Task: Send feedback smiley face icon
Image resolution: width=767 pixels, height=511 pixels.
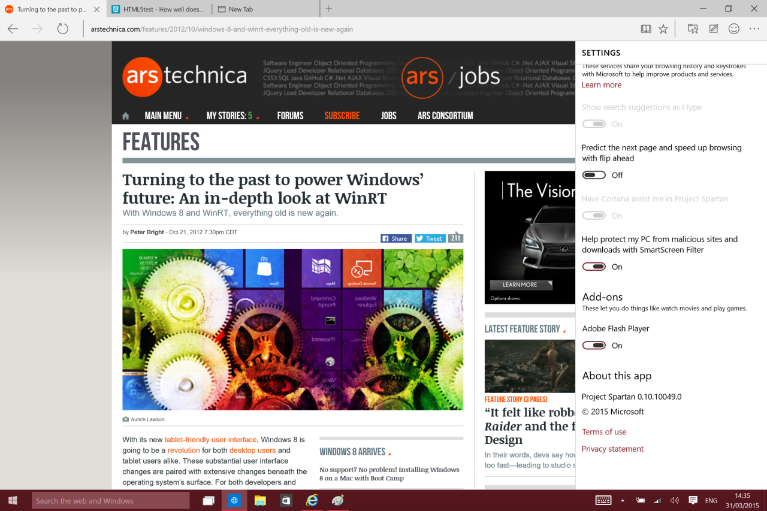Action: (733, 29)
